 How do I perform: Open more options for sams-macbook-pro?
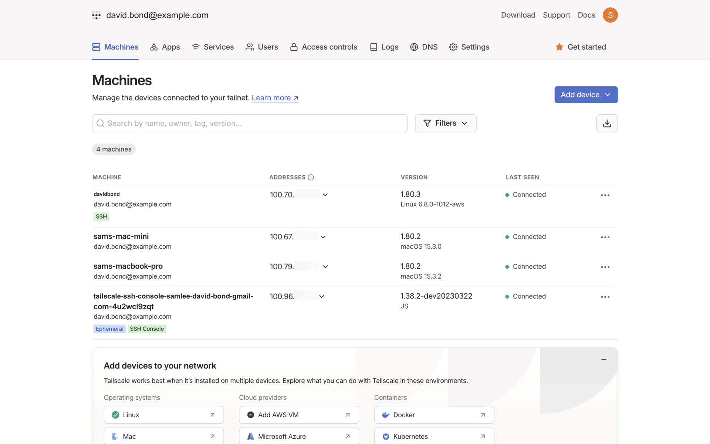coord(605,267)
